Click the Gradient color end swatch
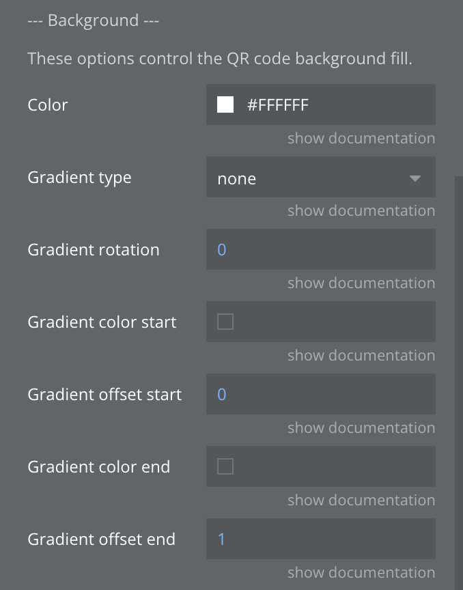The image size is (463, 590). 225,466
